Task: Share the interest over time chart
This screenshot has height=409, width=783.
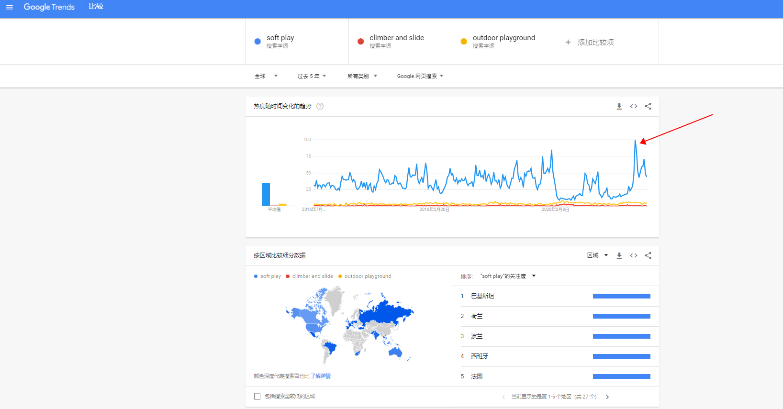Action: coord(648,106)
